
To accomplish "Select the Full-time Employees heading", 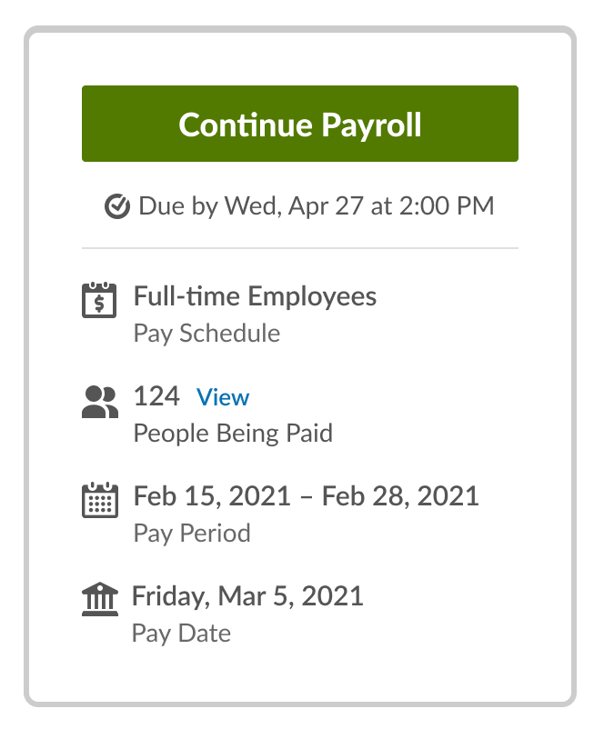I will 255,296.
